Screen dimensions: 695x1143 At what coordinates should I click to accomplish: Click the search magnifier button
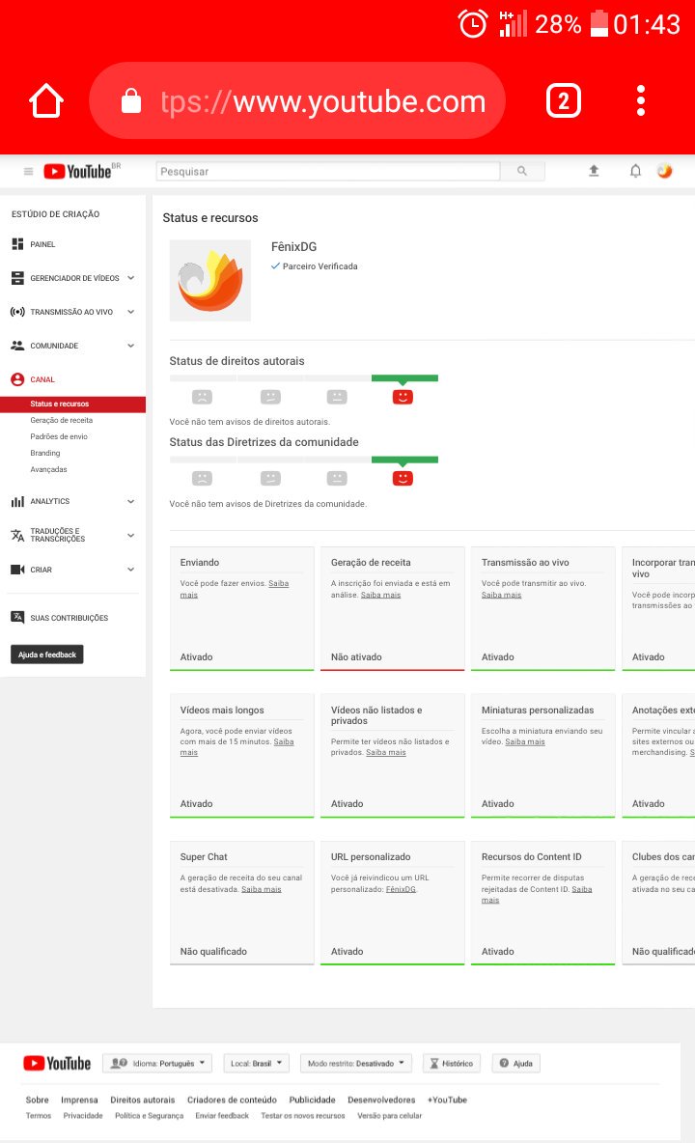pos(522,171)
